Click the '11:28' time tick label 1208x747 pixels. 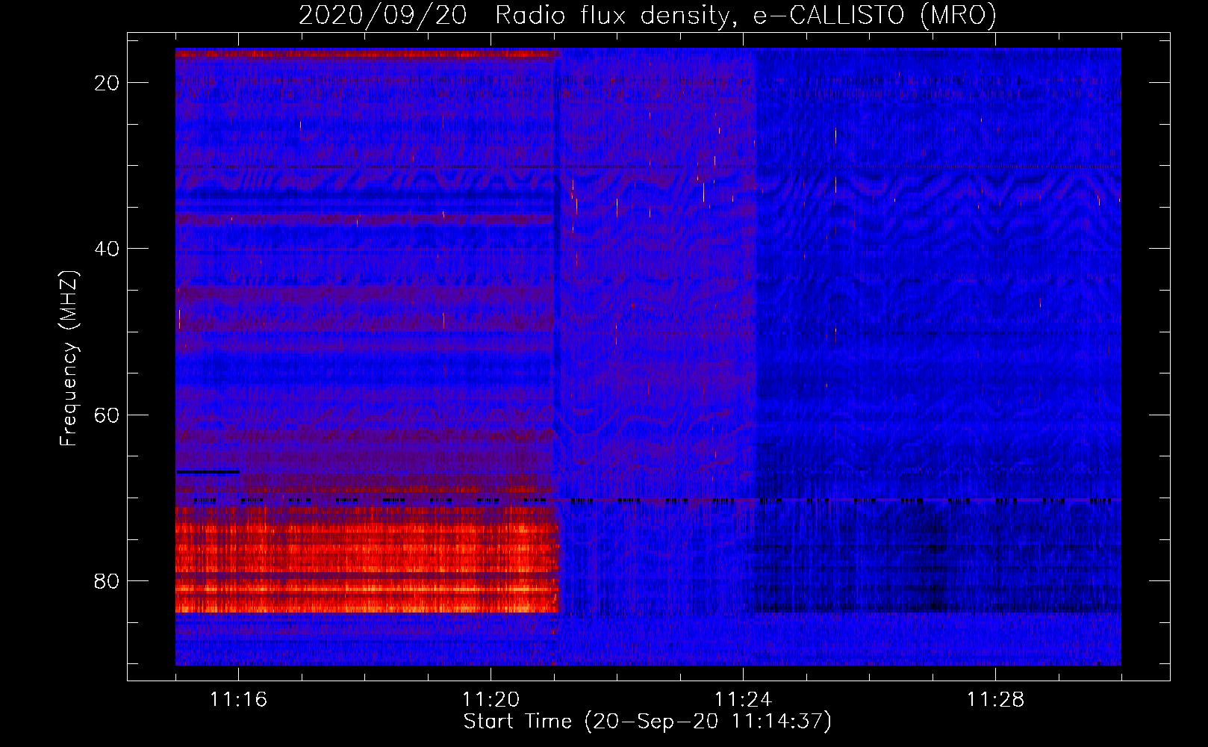[x=996, y=700]
